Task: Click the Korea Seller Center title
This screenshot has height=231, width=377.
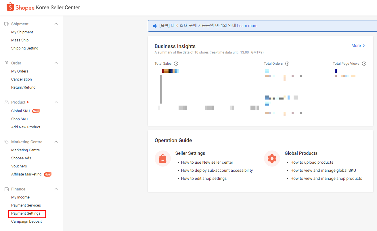Action: click(58, 7)
